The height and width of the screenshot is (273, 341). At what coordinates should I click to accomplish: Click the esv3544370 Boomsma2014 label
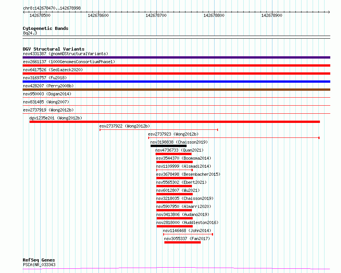(184, 158)
